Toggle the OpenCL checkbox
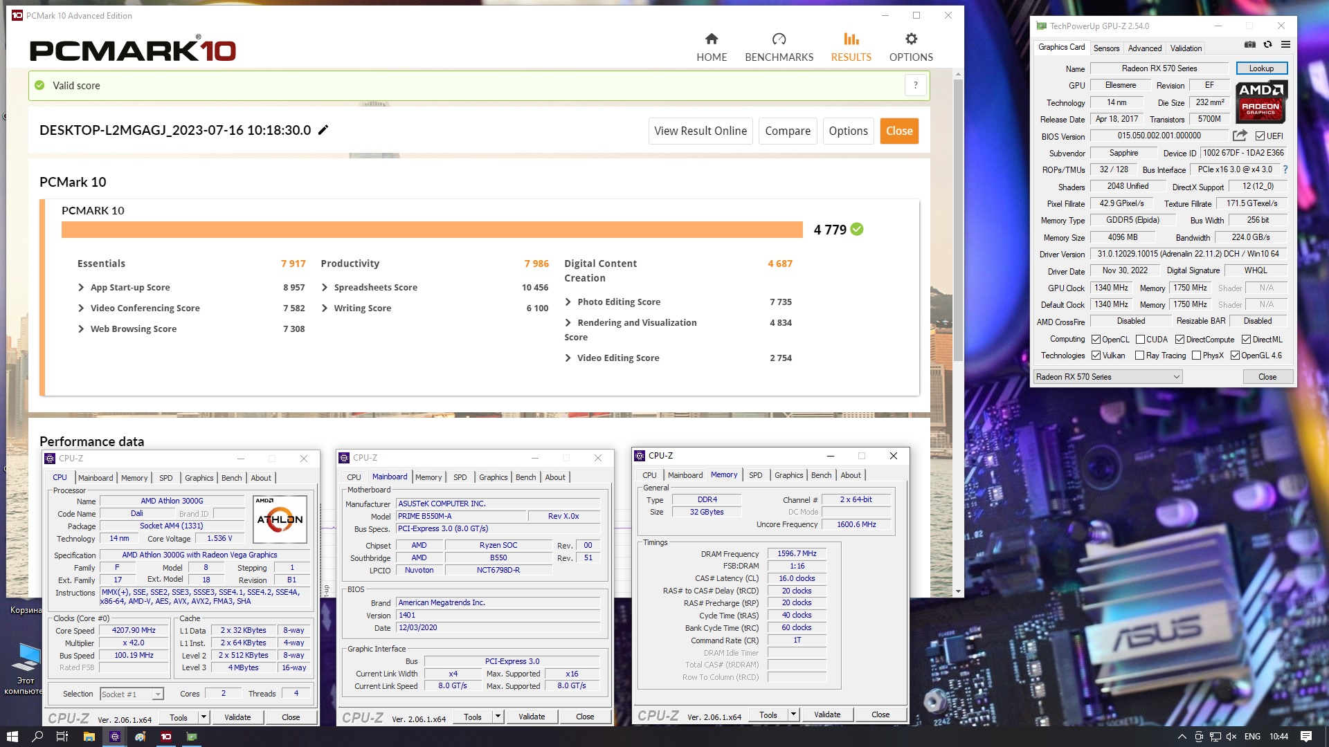This screenshot has height=747, width=1329. click(1096, 340)
